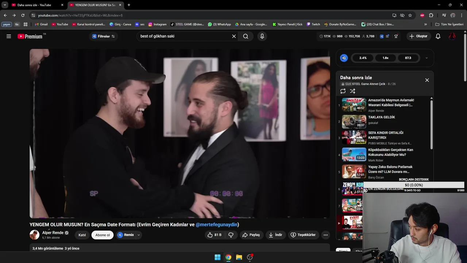
Task: Click the vidIQ trophy icon
Action: pyautogui.click(x=396, y=36)
